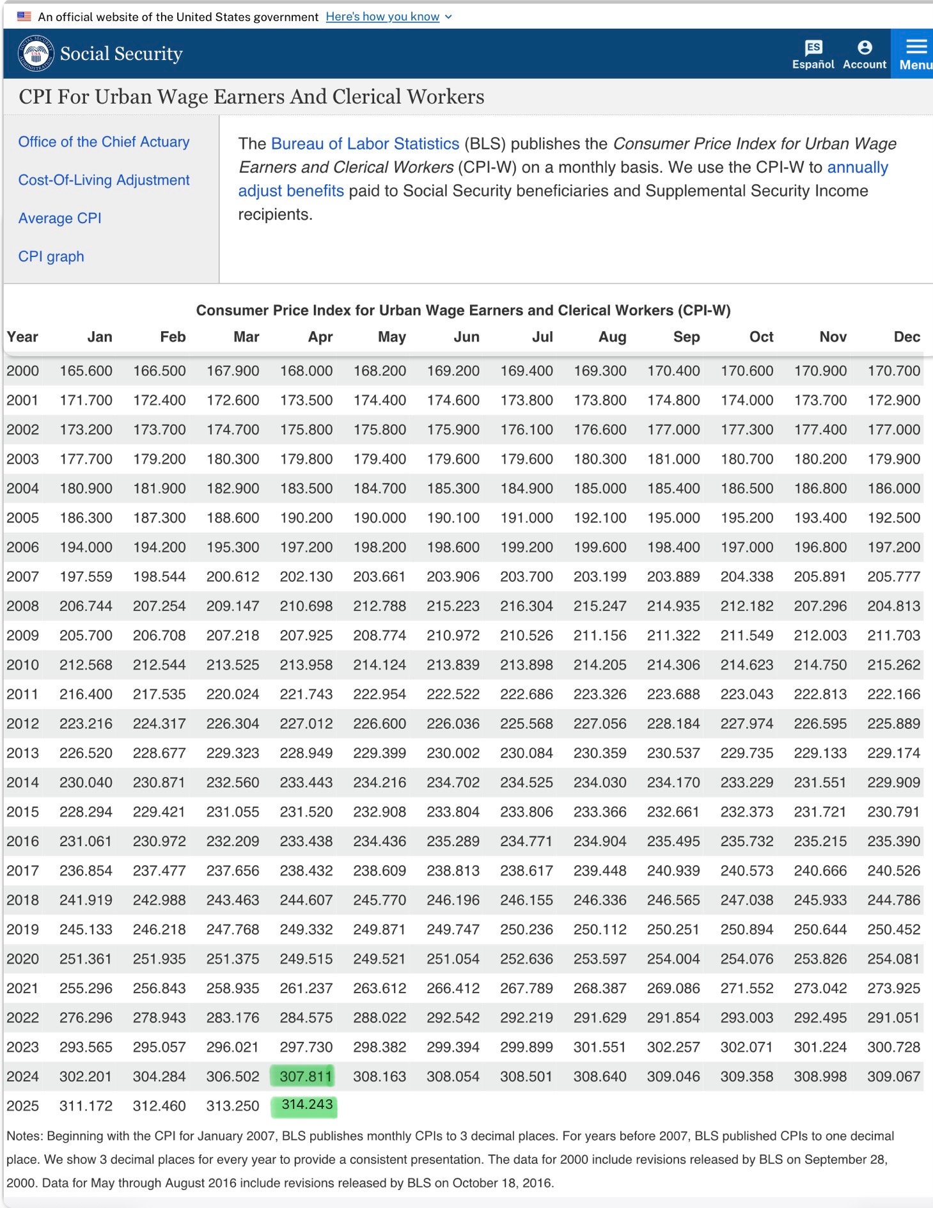Go to Office of the Chief Actuary
The width and height of the screenshot is (933, 1208).
point(104,142)
